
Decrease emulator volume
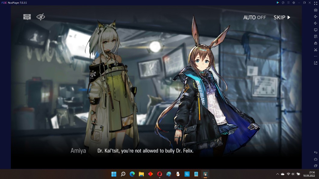tap(316, 23)
